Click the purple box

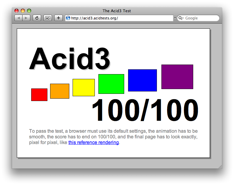[177, 77]
